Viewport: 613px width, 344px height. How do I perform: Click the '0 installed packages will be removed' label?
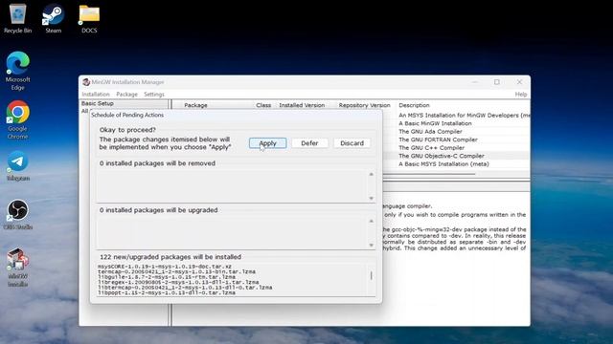pyautogui.click(x=157, y=163)
